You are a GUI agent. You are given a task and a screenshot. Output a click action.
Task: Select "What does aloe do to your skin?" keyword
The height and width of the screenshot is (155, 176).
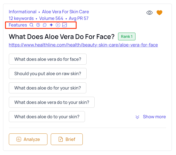click(x=47, y=117)
